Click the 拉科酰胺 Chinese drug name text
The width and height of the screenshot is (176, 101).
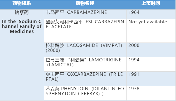[x=55, y=45]
